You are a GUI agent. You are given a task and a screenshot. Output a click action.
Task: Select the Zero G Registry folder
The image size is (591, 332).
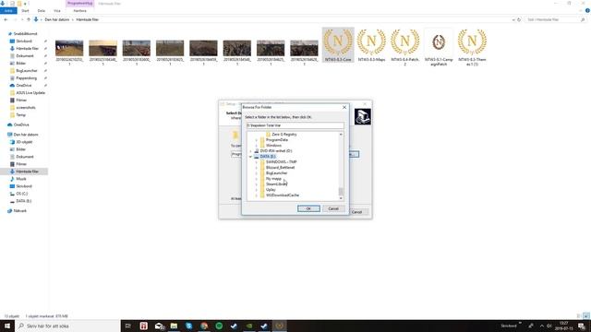[284, 134]
